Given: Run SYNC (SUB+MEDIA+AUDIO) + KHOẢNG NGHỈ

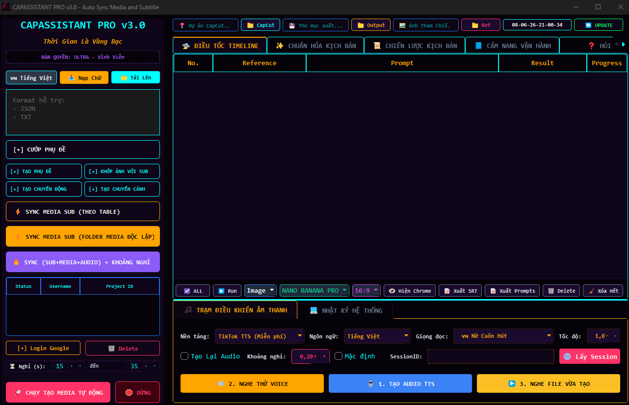Looking at the screenshot, I should click(x=83, y=262).
